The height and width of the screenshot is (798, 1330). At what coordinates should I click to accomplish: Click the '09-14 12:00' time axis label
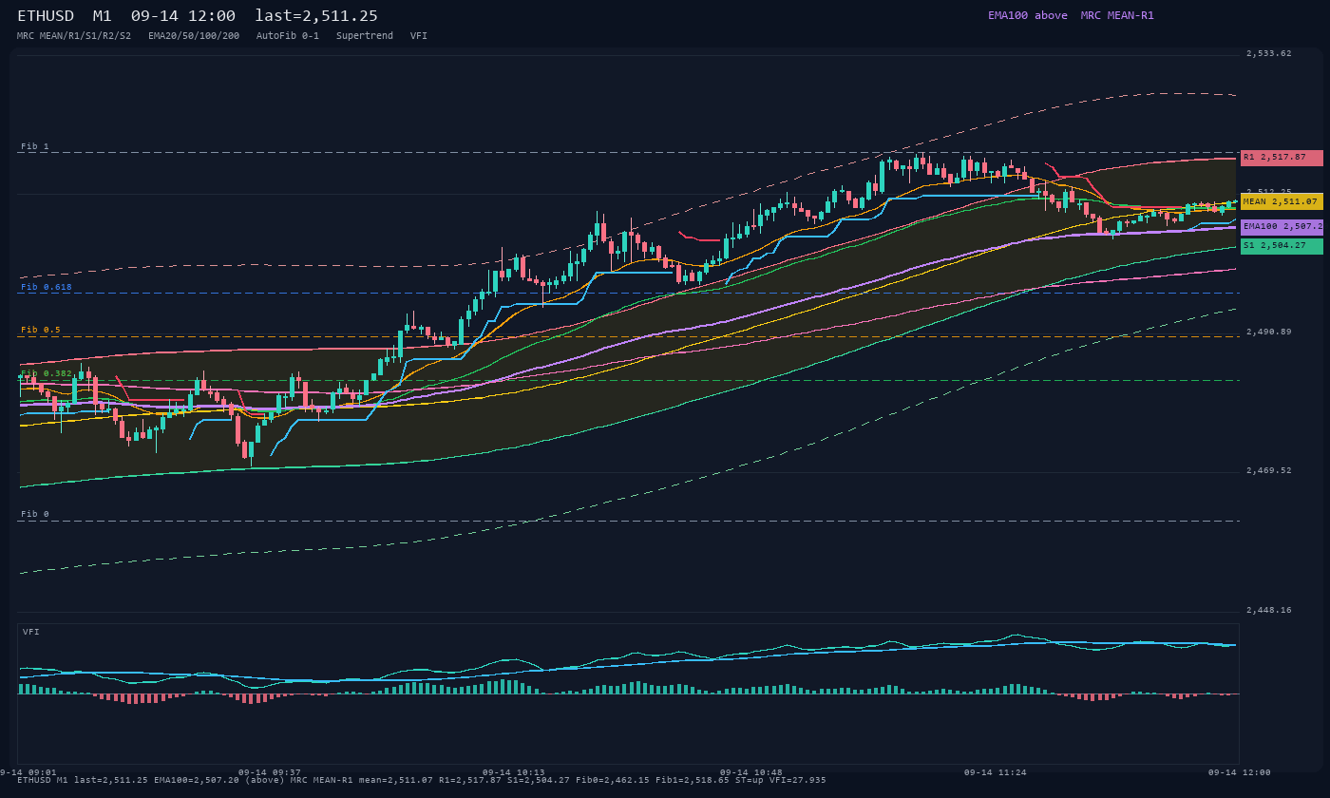pos(1240,772)
